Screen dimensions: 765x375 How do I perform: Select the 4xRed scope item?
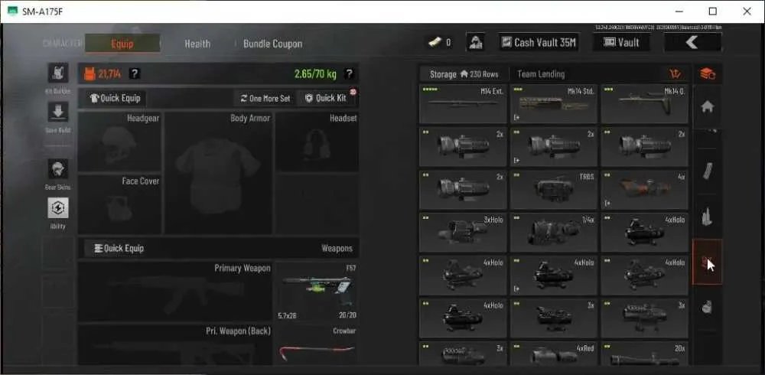554,354
